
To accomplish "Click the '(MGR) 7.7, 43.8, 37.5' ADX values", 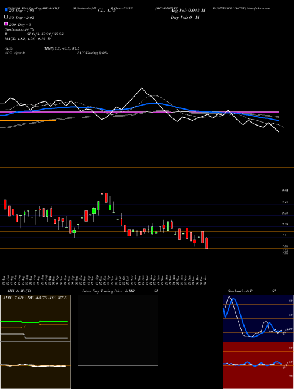I will coord(61,48).
